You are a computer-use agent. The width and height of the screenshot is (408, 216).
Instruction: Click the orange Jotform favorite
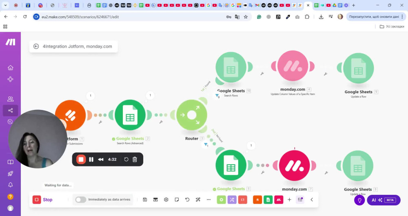point(257,200)
